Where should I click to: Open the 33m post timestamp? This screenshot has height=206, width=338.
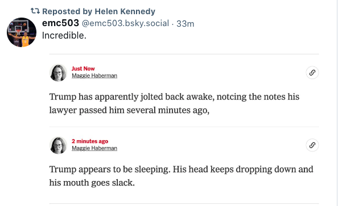(186, 24)
